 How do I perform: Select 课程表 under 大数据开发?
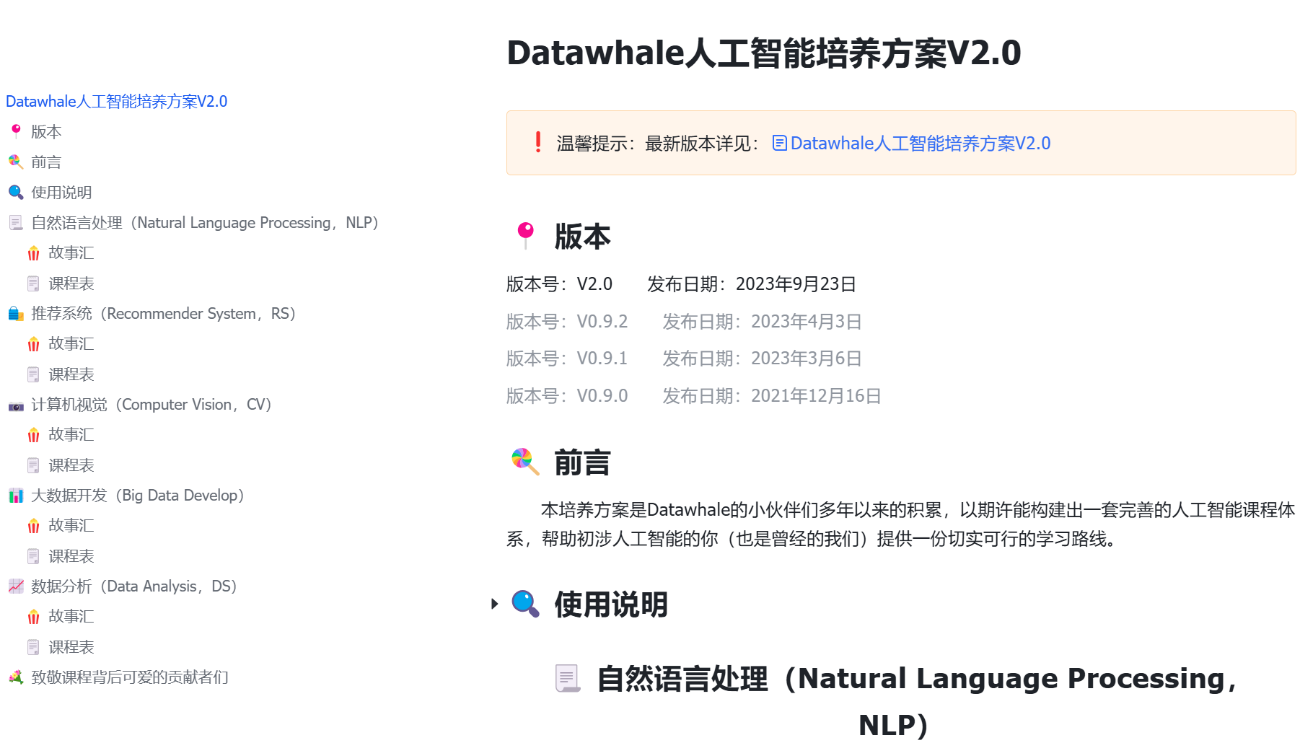pyautogui.click(x=71, y=556)
